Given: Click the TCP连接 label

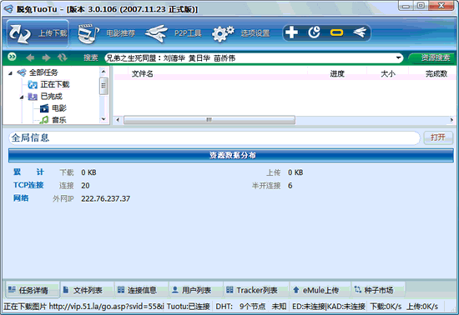Looking at the screenshot, I should 28,185.
